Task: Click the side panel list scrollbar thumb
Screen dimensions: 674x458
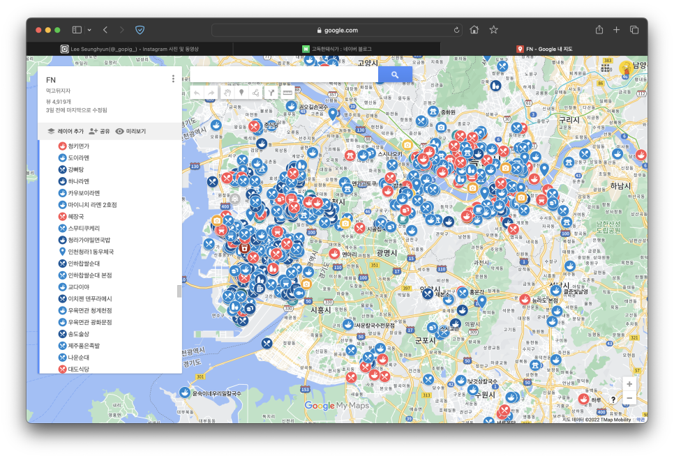Action: pyautogui.click(x=179, y=291)
